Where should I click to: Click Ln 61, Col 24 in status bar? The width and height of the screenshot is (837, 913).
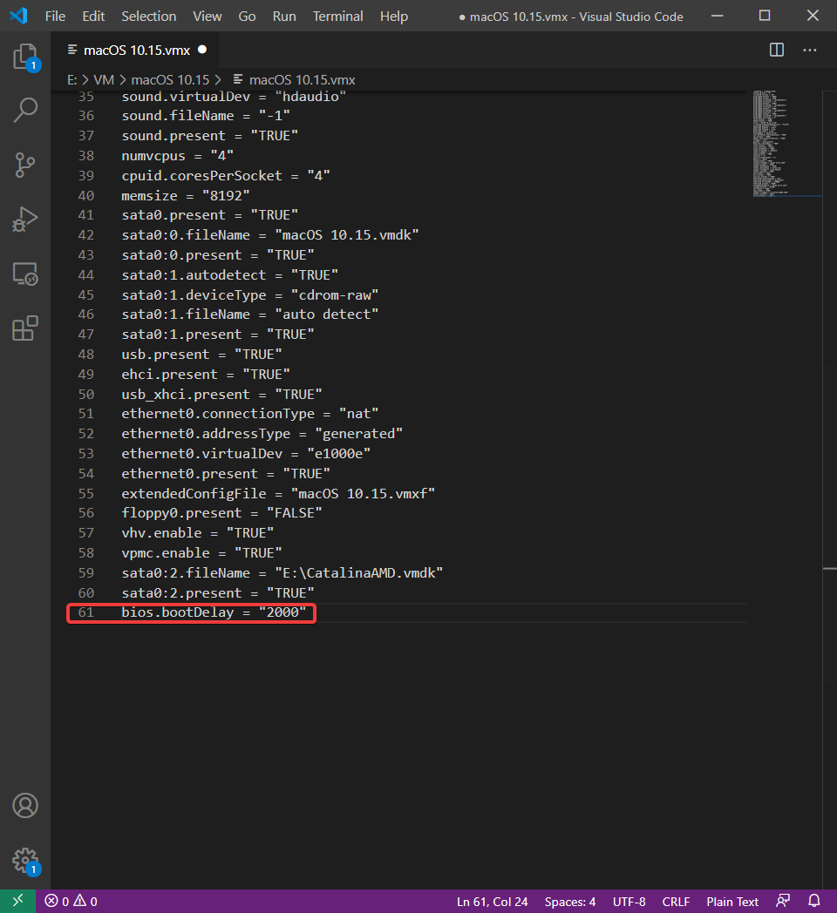(x=492, y=902)
